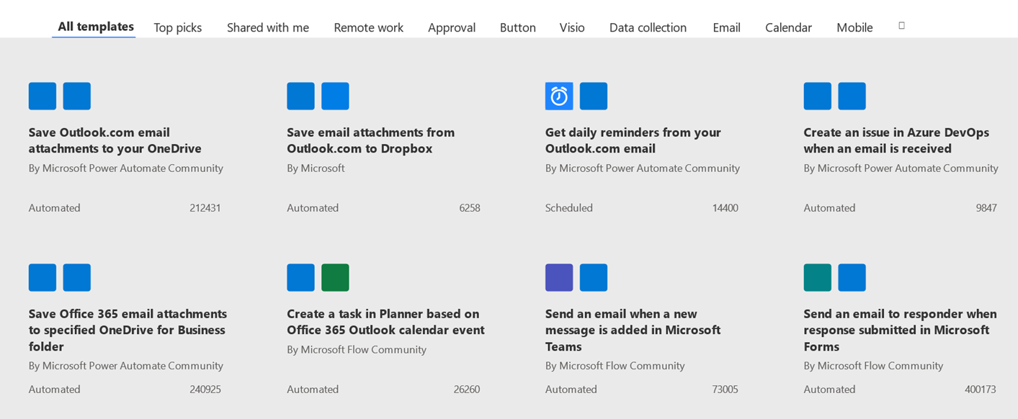This screenshot has height=419, width=1018.
Task: Click the green Planner connector icon
Action: pos(335,277)
